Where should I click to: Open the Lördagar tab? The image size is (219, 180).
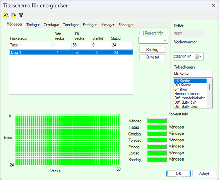[x=107, y=25]
